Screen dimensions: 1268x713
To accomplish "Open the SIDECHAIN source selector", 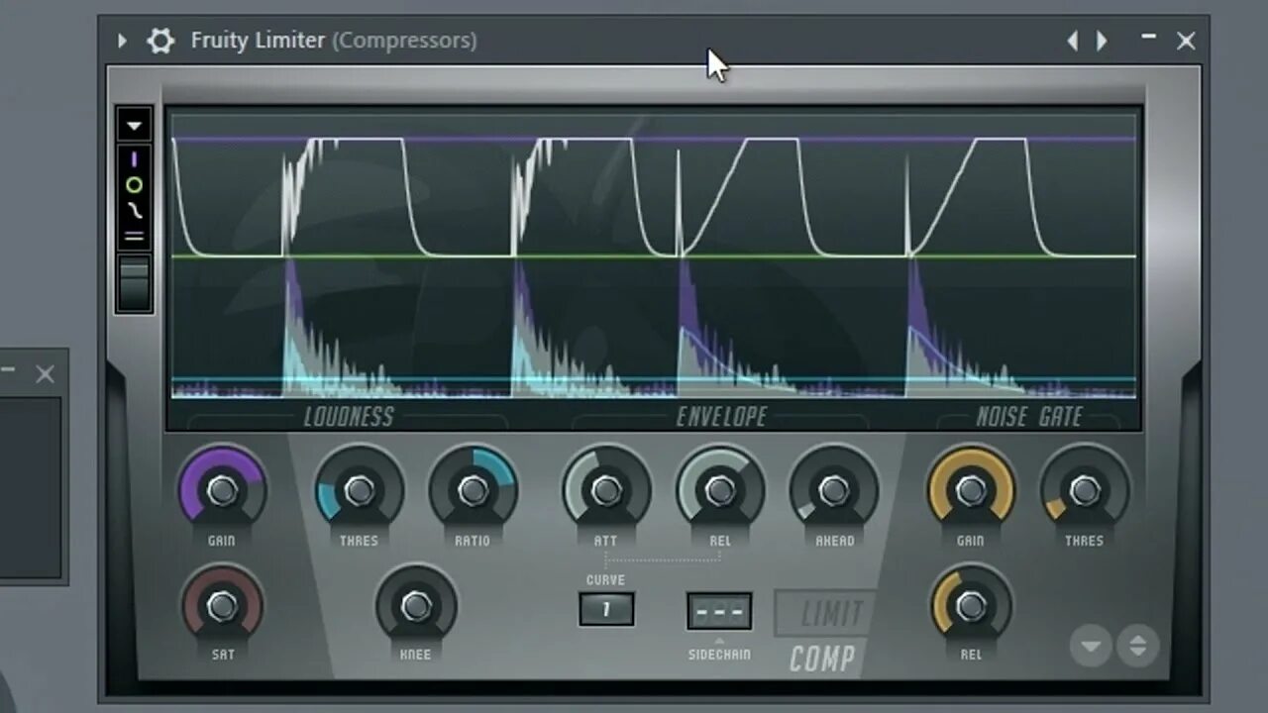I will click(x=719, y=609).
